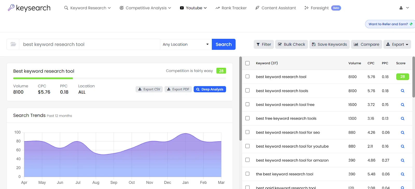Check the box for best keyword research tool for youtube
Viewport: 415px width, 189px height.
[x=247, y=146]
